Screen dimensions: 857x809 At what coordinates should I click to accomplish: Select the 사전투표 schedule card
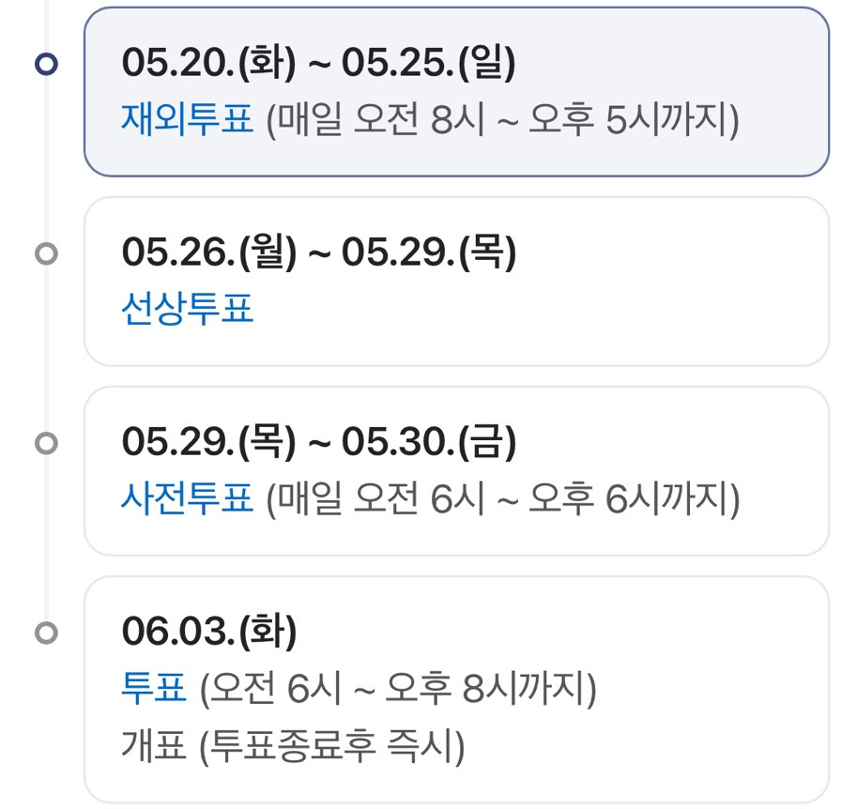(x=456, y=471)
